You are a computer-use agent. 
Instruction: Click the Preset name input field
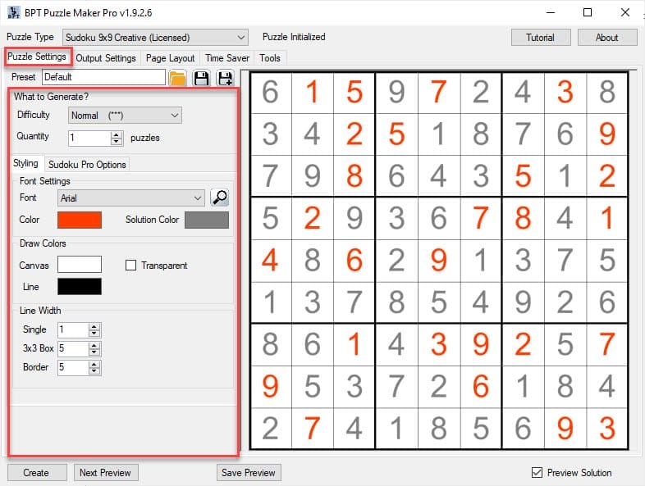tap(103, 77)
